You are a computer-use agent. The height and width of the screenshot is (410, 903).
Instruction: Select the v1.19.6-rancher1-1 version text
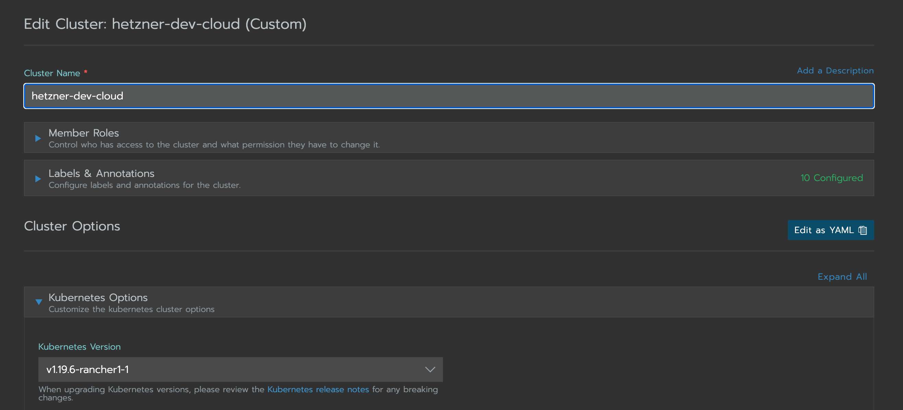click(88, 369)
